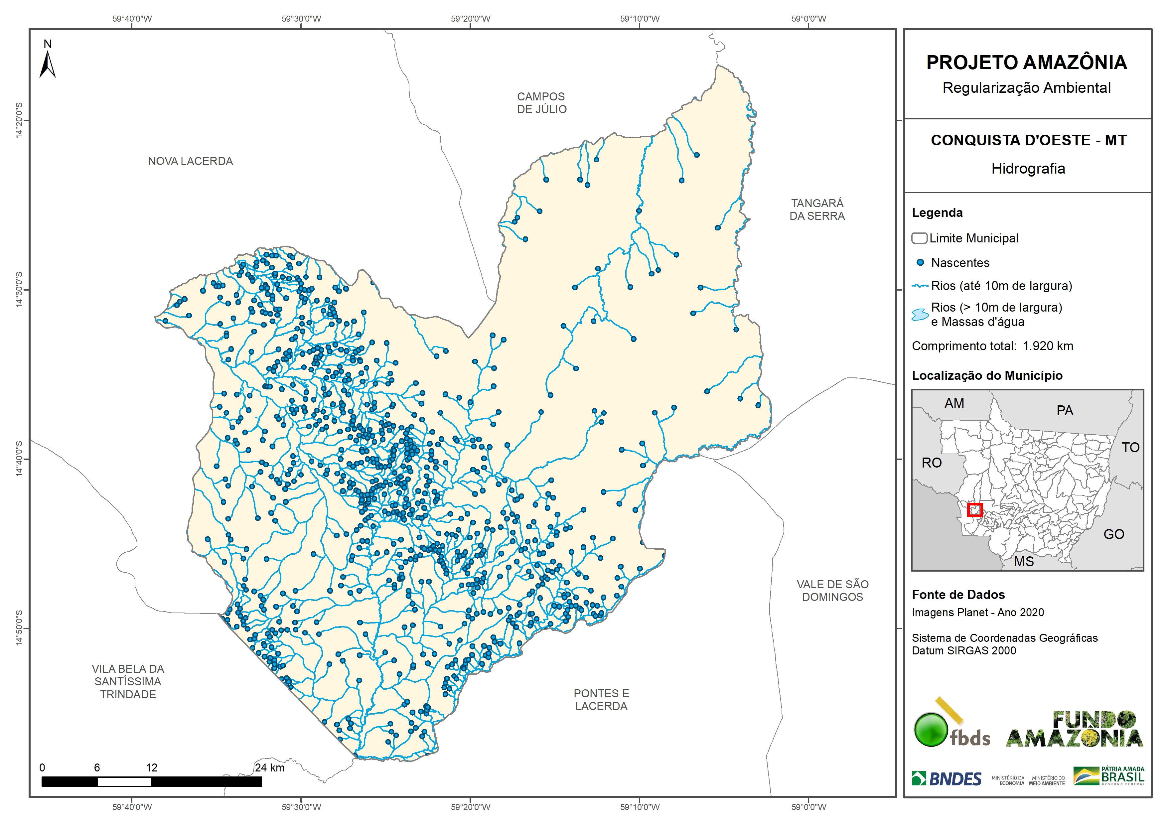Click the Pátria Amada Brasil logo

coord(1109,776)
